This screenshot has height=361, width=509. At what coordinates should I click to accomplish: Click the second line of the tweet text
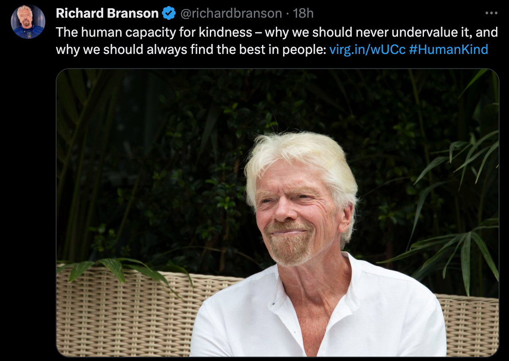tap(272, 50)
